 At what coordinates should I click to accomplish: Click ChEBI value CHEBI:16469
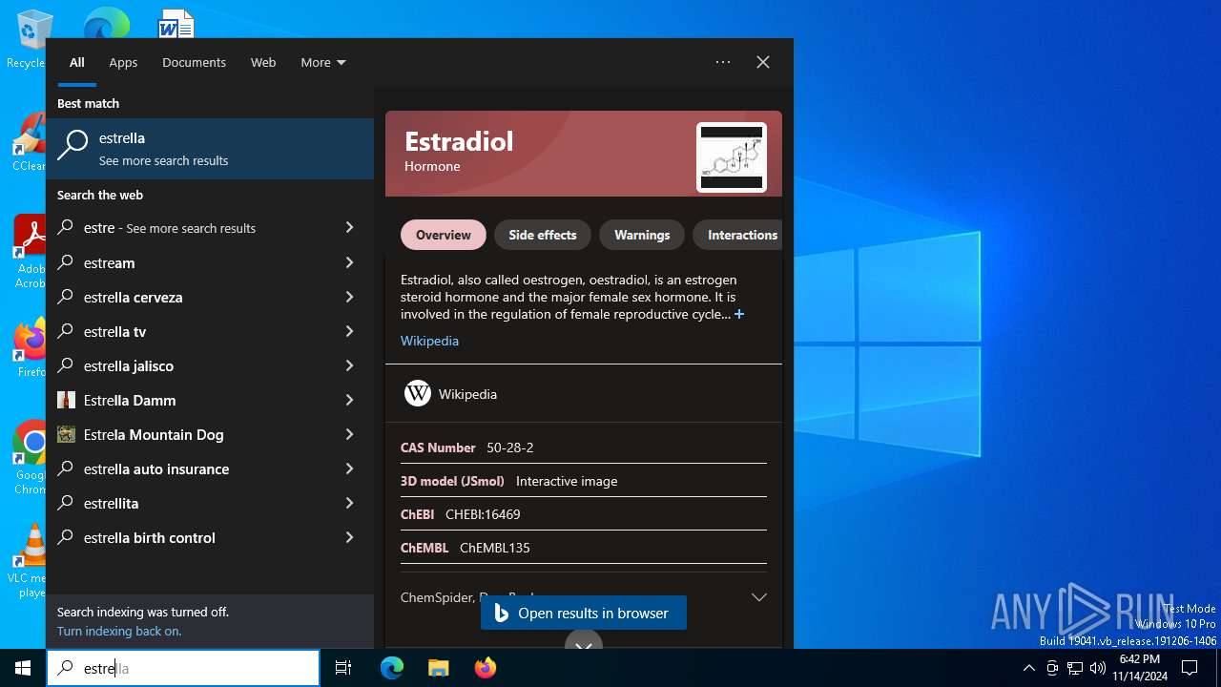point(483,514)
